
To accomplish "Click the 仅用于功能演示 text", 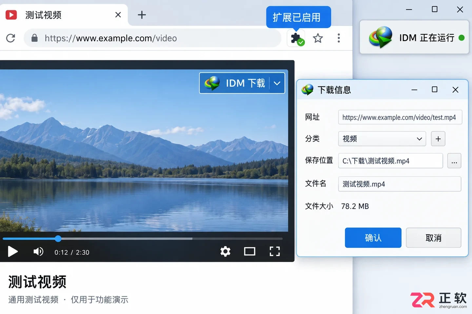I will [x=99, y=300].
